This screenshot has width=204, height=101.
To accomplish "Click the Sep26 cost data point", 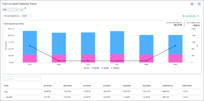I will [x=175, y=46].
